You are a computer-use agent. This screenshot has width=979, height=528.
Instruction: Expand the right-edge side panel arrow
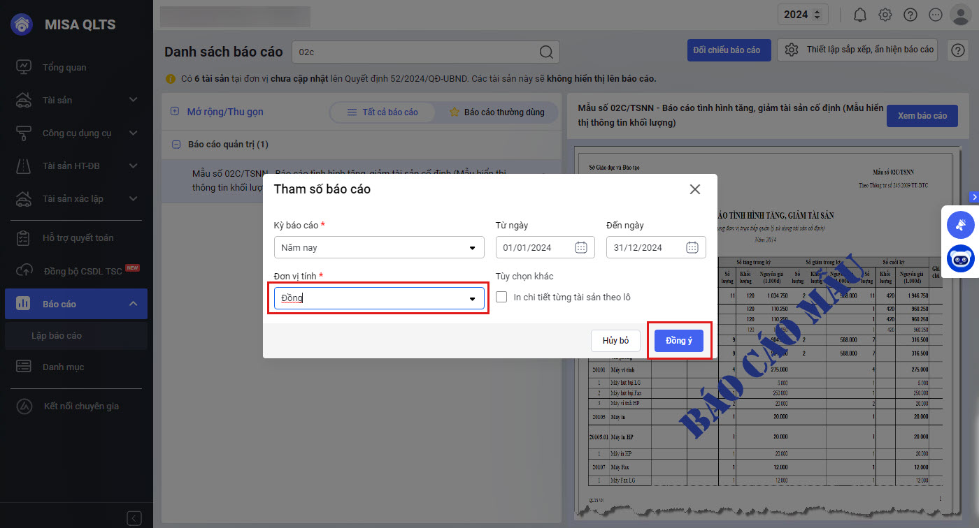coord(974,197)
